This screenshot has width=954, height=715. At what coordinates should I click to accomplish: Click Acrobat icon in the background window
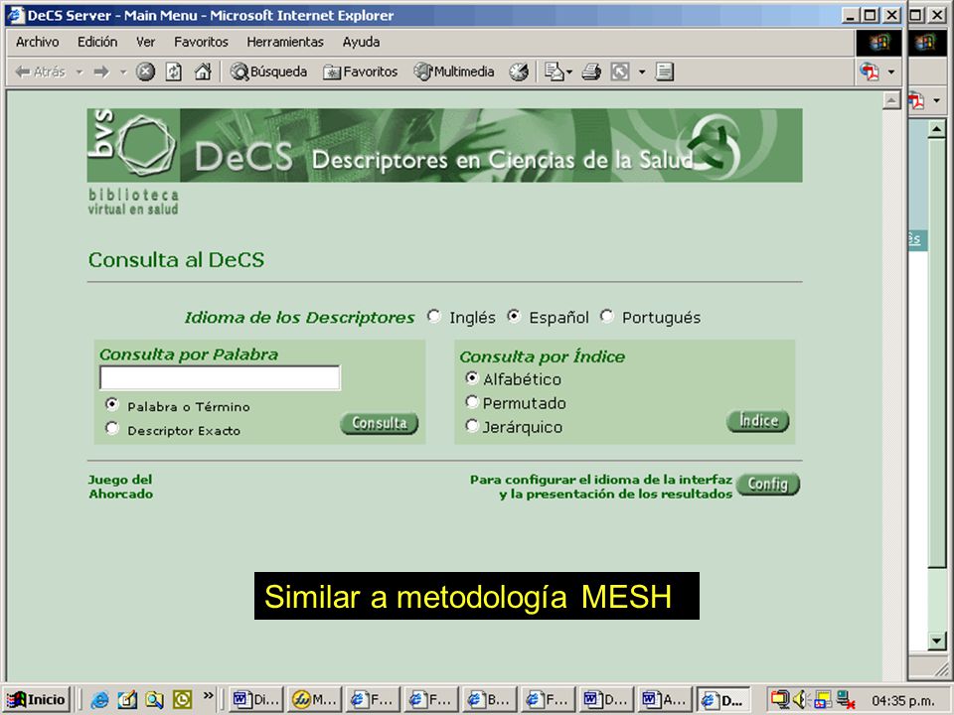pyautogui.click(x=916, y=100)
